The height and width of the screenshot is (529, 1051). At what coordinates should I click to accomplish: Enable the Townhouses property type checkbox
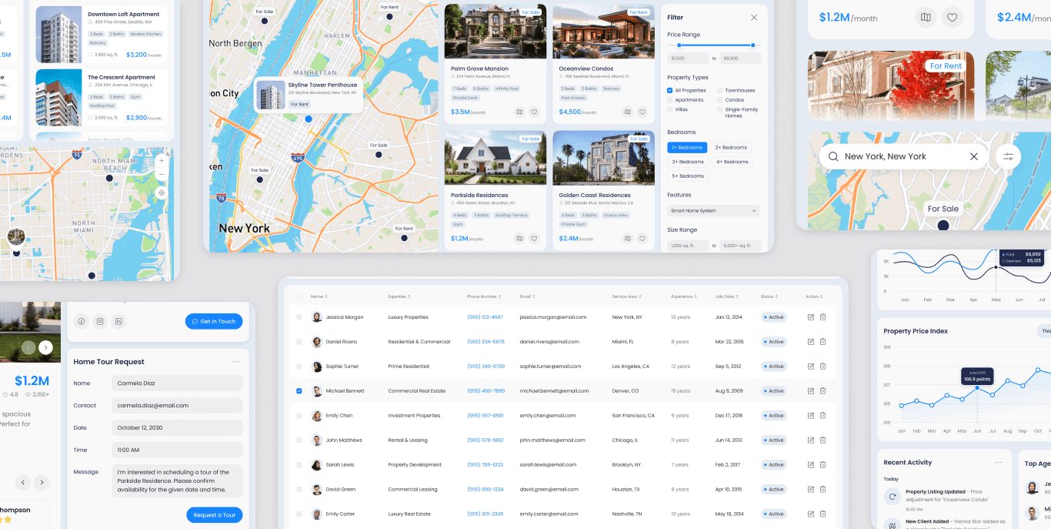click(x=720, y=91)
